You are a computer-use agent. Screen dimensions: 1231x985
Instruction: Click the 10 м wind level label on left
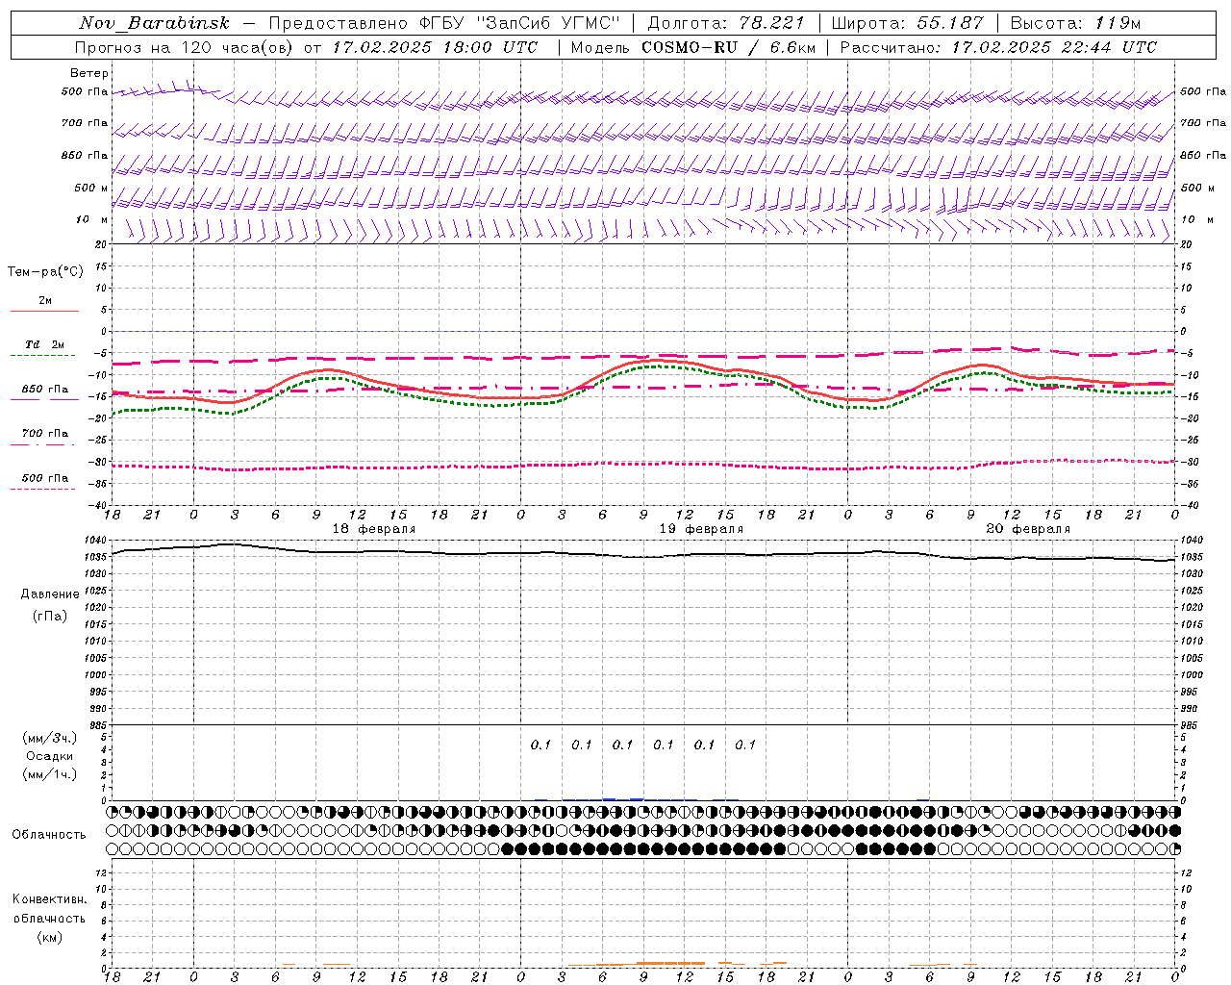[92, 219]
